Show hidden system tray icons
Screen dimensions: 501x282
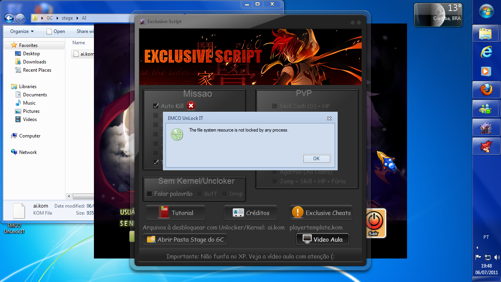pos(477,248)
